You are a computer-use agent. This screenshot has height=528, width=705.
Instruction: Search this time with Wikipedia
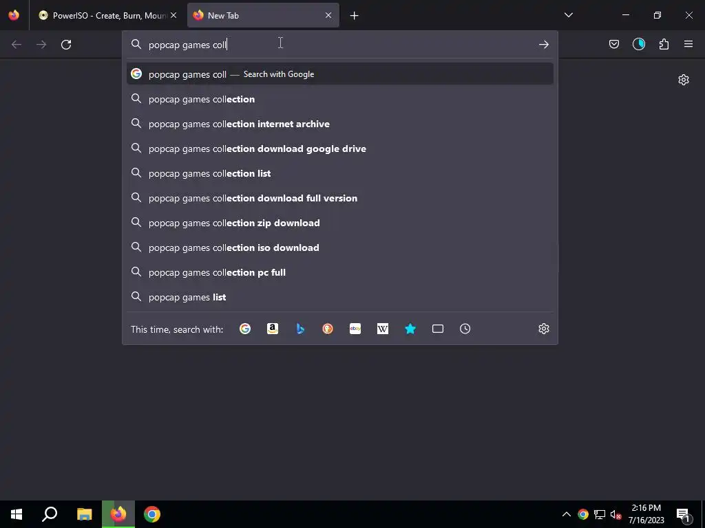(383, 329)
